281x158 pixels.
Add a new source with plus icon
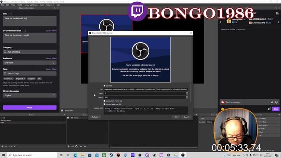[x=68, y=146]
